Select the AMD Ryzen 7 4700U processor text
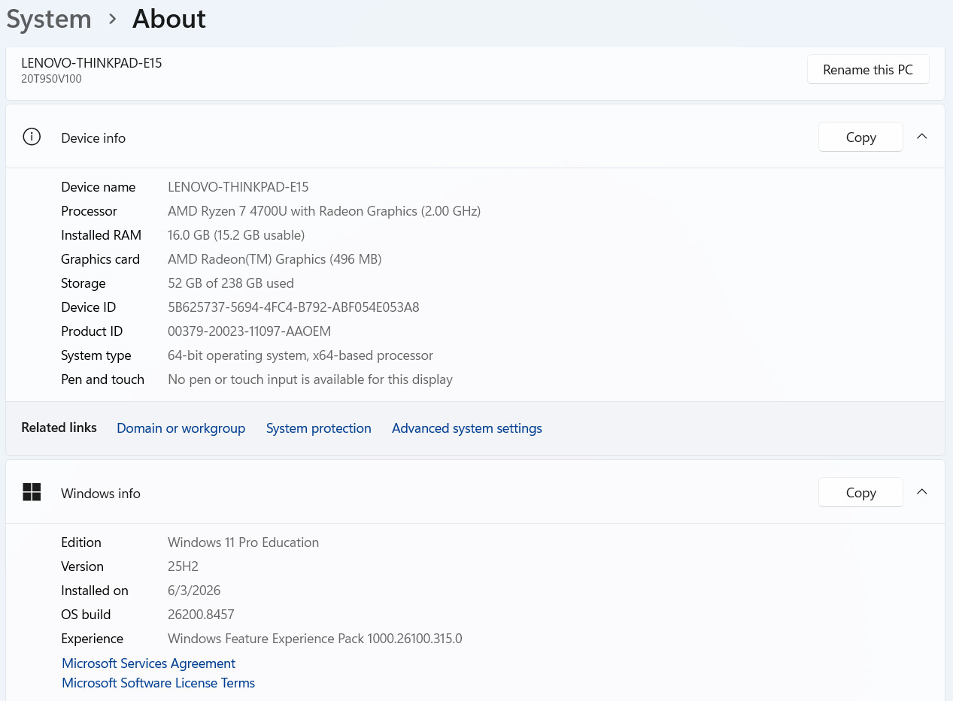This screenshot has height=701, width=953. pyautogui.click(x=324, y=211)
